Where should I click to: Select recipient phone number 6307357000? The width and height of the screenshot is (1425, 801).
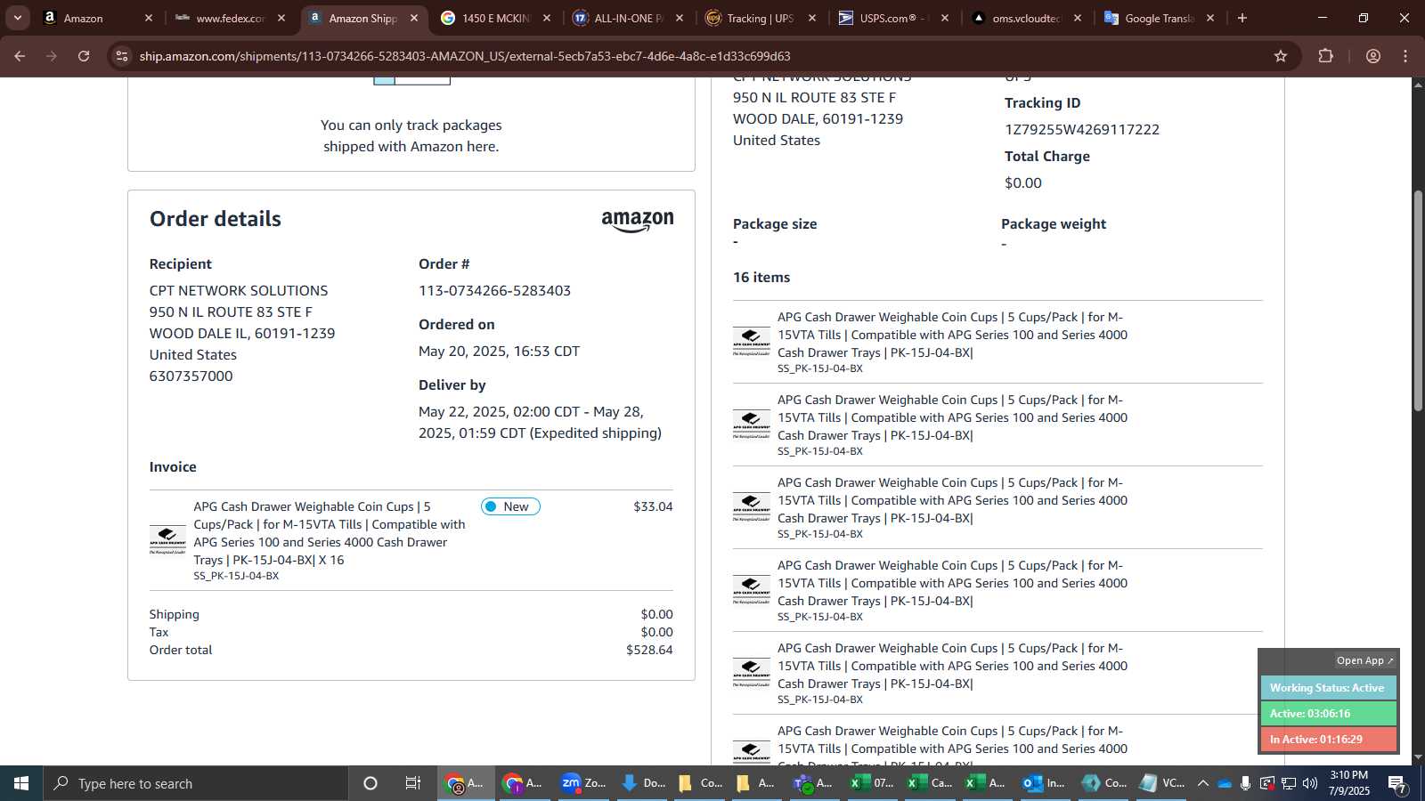191,376
